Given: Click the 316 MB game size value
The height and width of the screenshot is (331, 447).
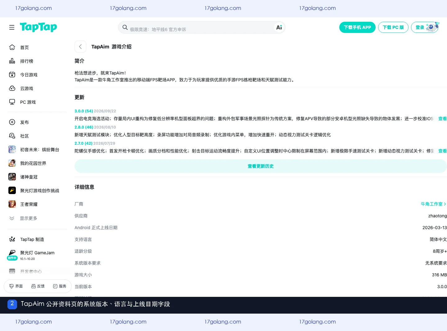Looking at the screenshot, I should tap(439, 275).
